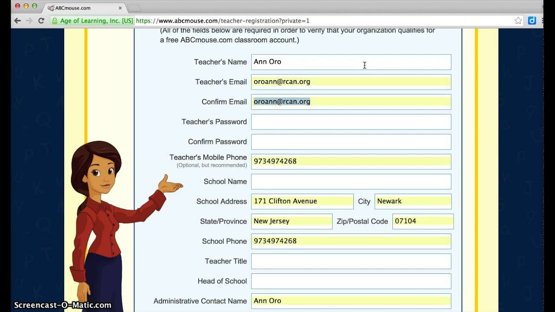The height and width of the screenshot is (312, 555).
Task: Focus the empty School Name field
Action: click(351, 182)
